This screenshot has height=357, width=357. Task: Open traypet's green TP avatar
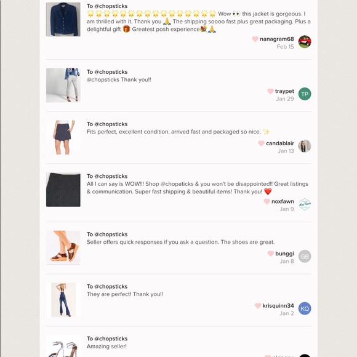[305, 94]
